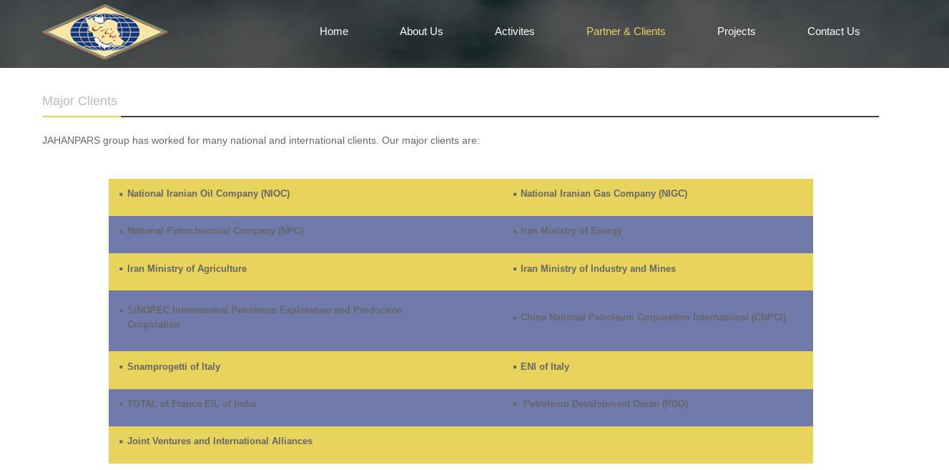Go to the About Us page
The width and height of the screenshot is (949, 470).
point(421,31)
